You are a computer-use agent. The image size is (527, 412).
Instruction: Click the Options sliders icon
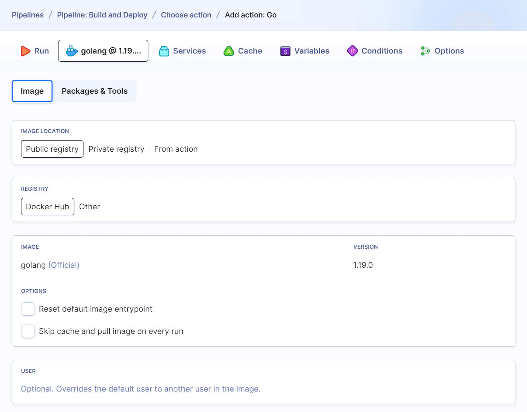click(x=425, y=51)
